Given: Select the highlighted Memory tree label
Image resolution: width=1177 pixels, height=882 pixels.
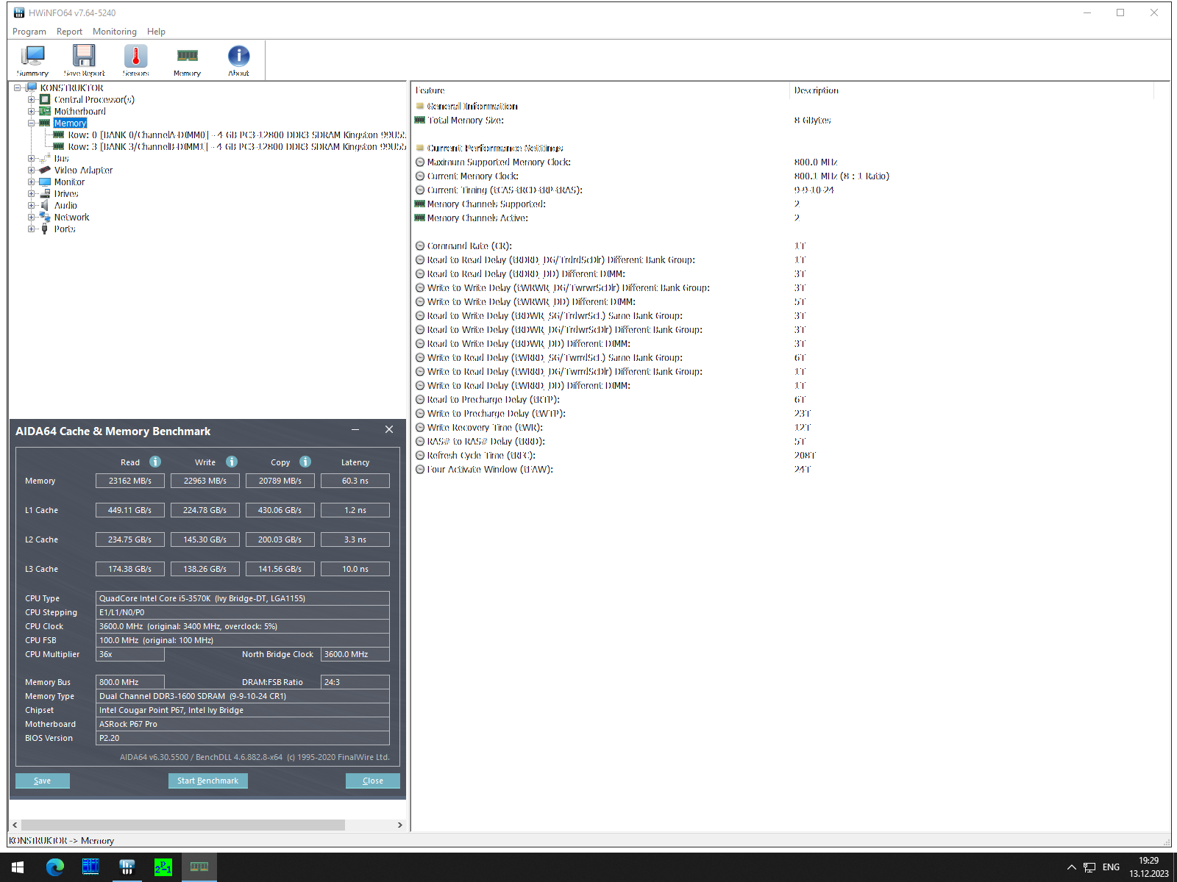Looking at the screenshot, I should point(71,123).
